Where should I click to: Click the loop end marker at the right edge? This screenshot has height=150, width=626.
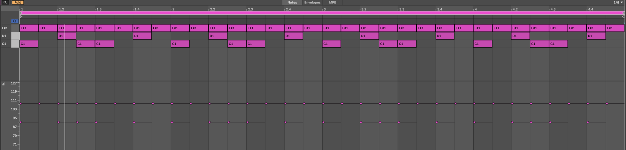(x=623, y=13)
